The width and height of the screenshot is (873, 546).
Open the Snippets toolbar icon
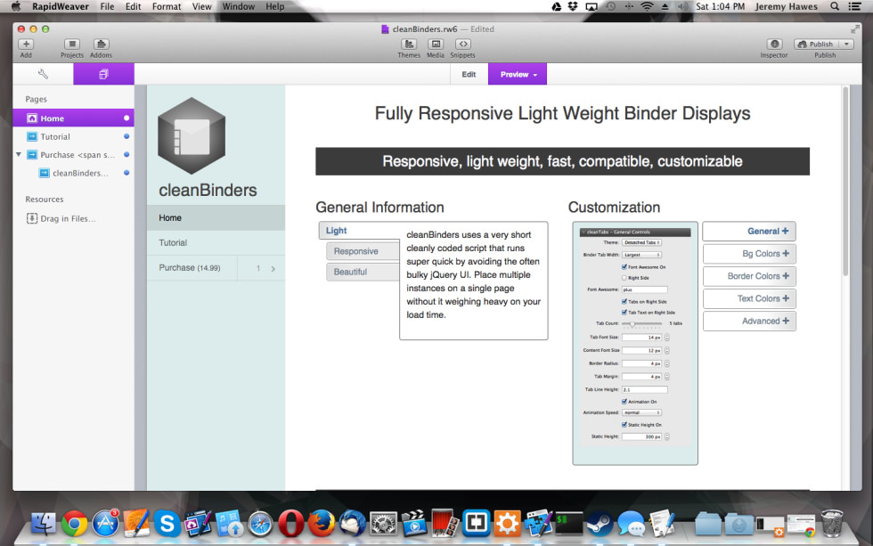(462, 44)
